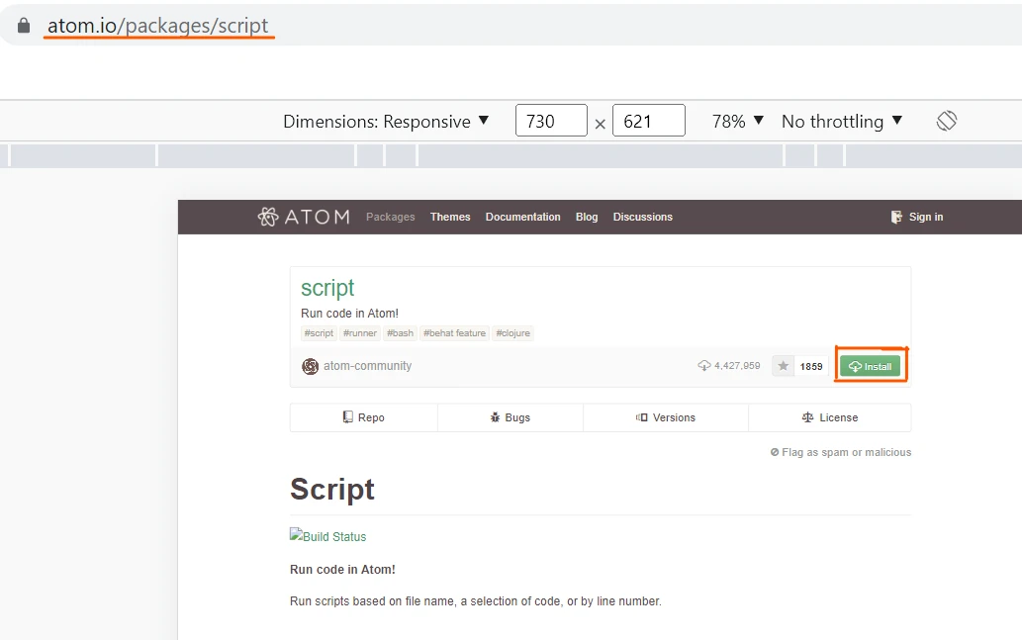
Task: Open the Dimensions: Responsive dropdown
Action: pos(386,121)
